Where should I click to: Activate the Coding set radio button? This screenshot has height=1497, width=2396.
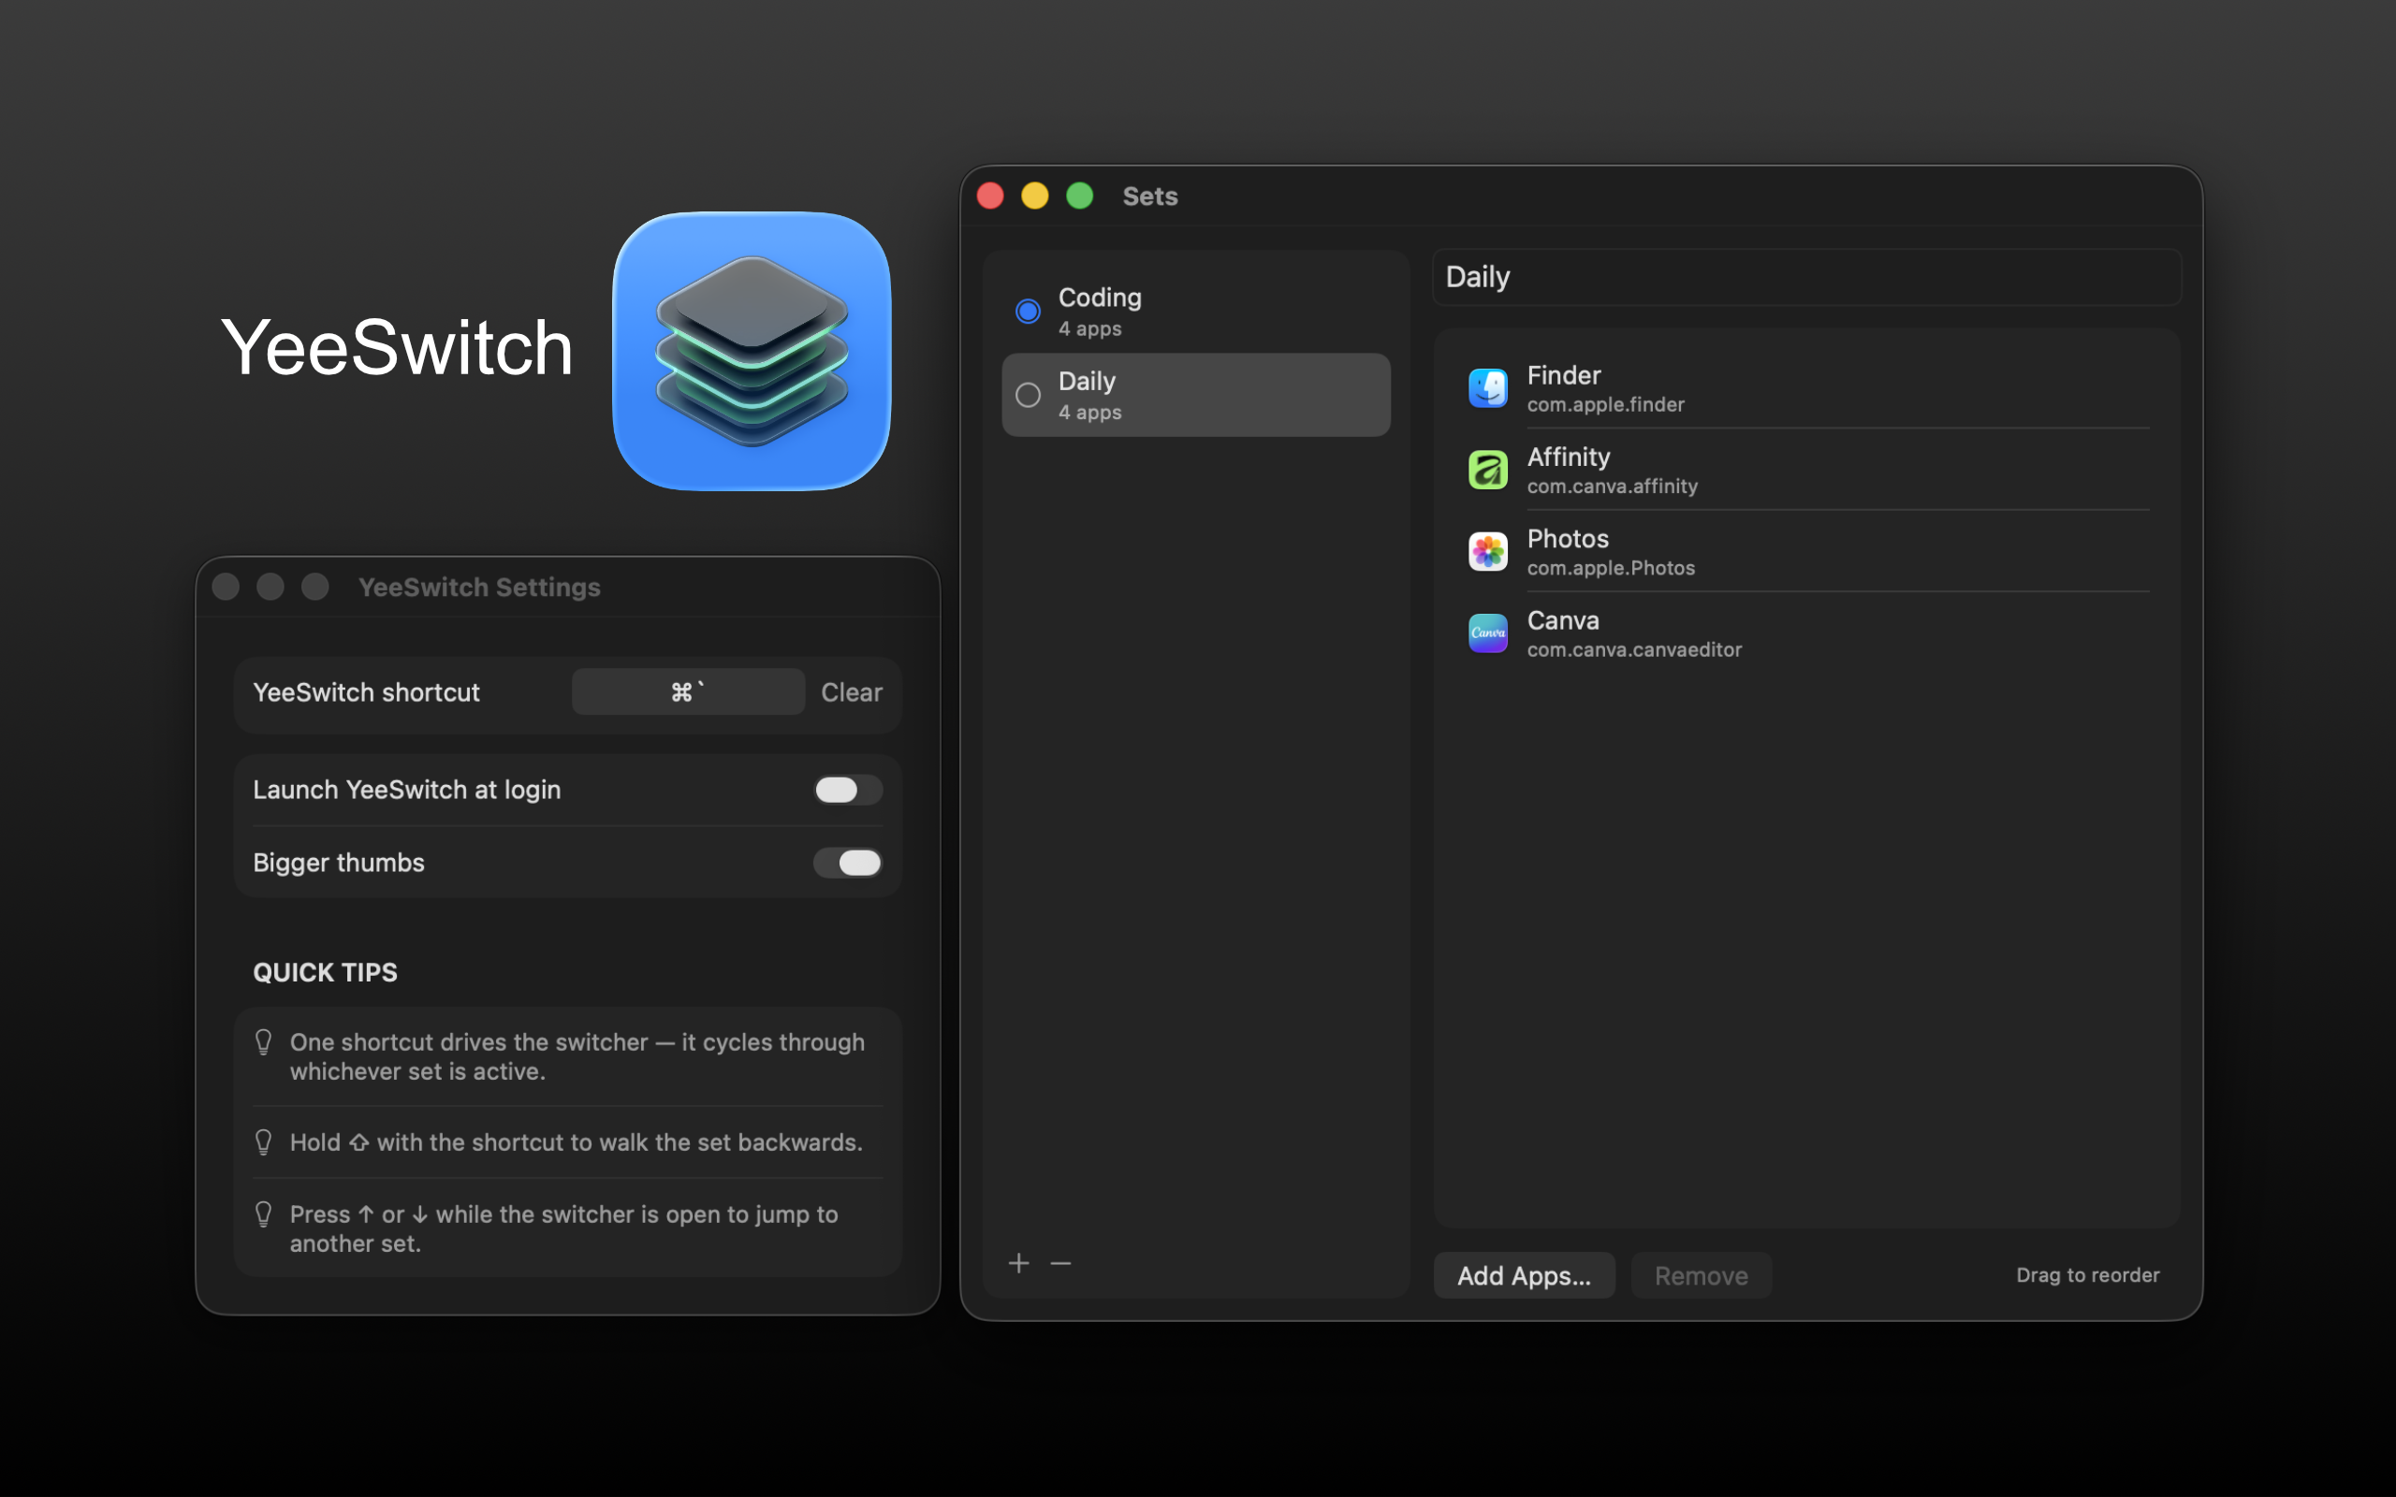1028,311
